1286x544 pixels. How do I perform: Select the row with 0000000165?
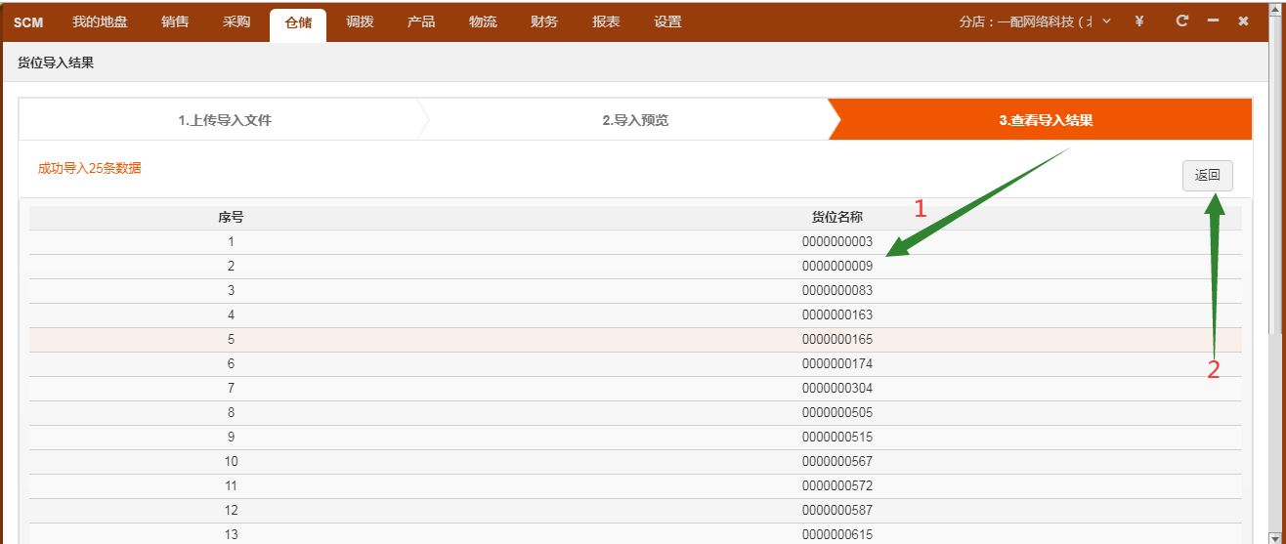tap(836, 339)
